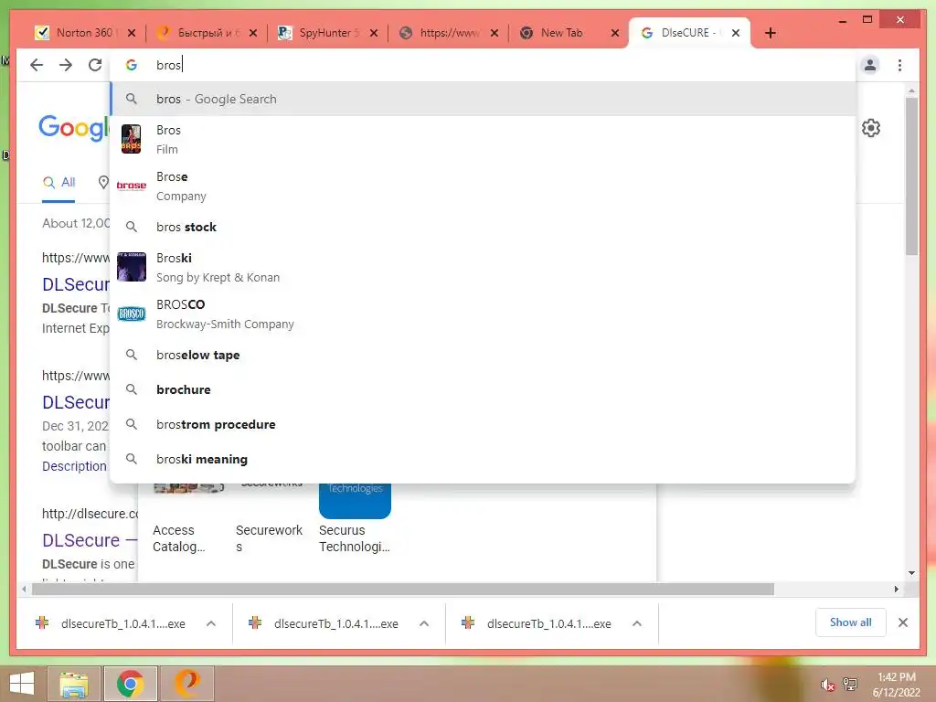Click the muted volume tray icon
This screenshot has height=702, width=936.
pos(827,685)
